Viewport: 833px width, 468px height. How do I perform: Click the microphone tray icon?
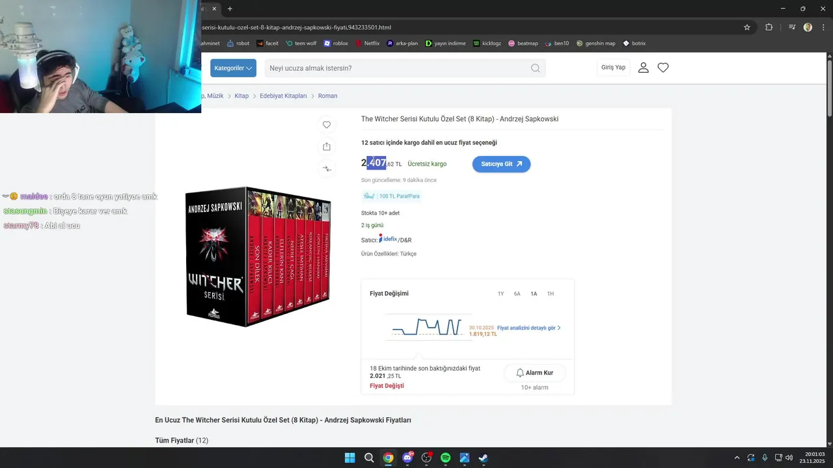765,458
